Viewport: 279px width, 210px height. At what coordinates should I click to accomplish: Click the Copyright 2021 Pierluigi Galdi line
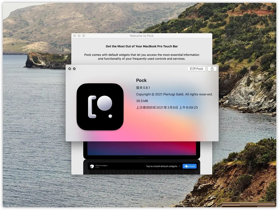pyautogui.click(x=174, y=94)
